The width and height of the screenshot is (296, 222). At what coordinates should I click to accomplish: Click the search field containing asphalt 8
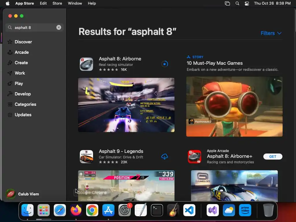[34, 27]
